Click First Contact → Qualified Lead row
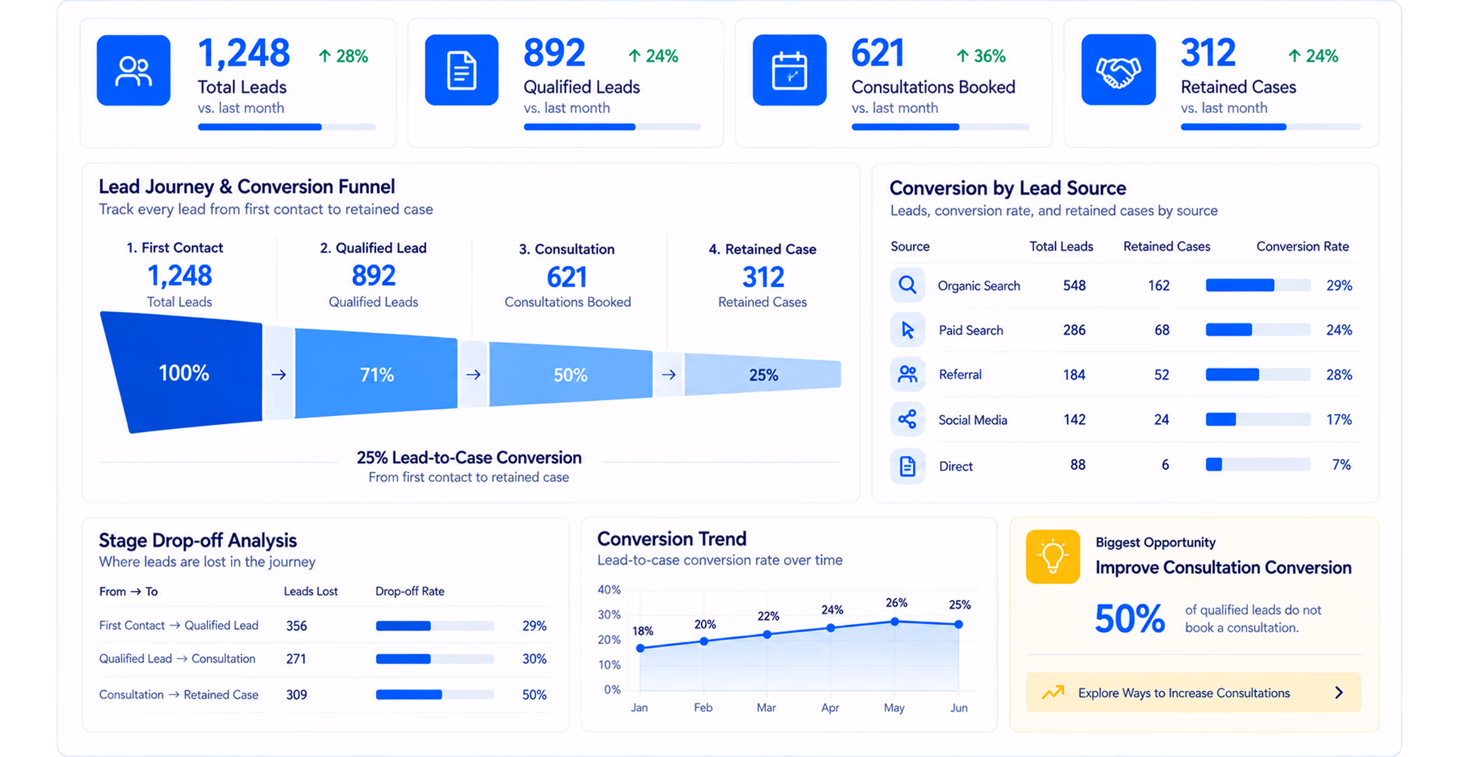 tap(325, 626)
